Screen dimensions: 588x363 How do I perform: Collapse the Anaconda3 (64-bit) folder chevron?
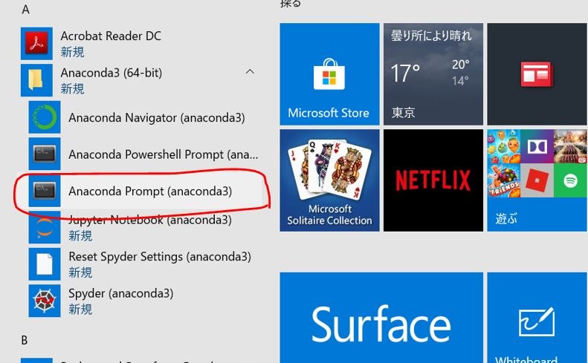[x=250, y=71]
